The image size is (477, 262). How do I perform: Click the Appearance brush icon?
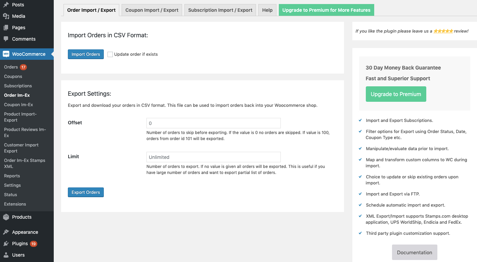click(x=6, y=232)
